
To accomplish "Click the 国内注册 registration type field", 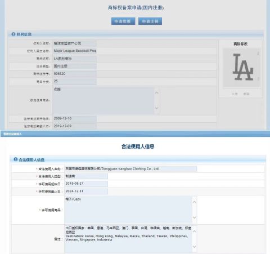I will tap(75, 66).
